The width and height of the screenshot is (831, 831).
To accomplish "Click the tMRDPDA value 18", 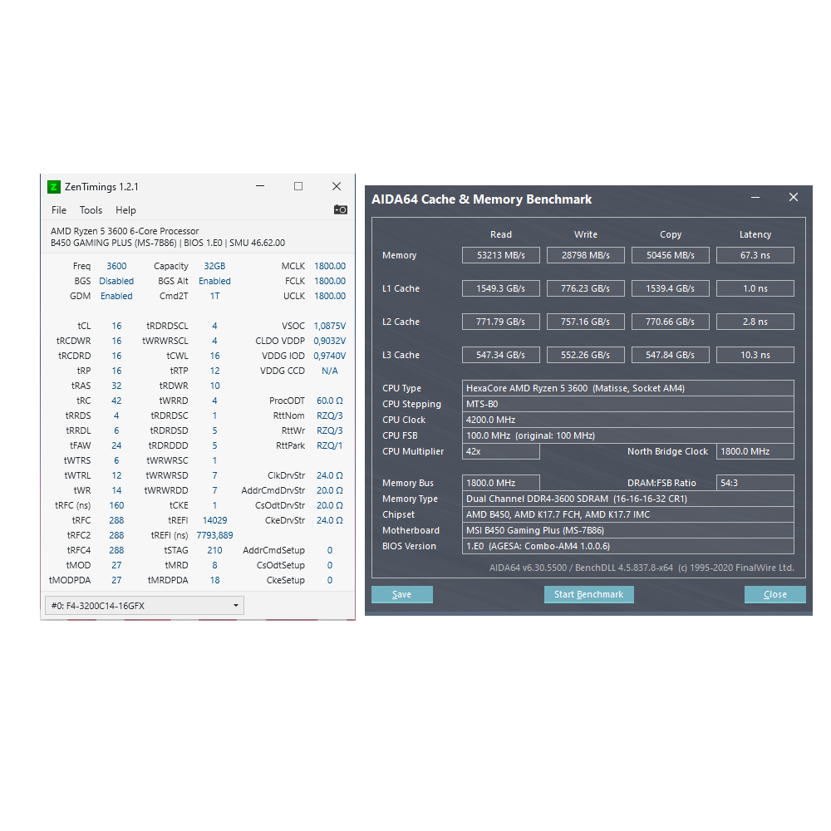I will point(214,580).
